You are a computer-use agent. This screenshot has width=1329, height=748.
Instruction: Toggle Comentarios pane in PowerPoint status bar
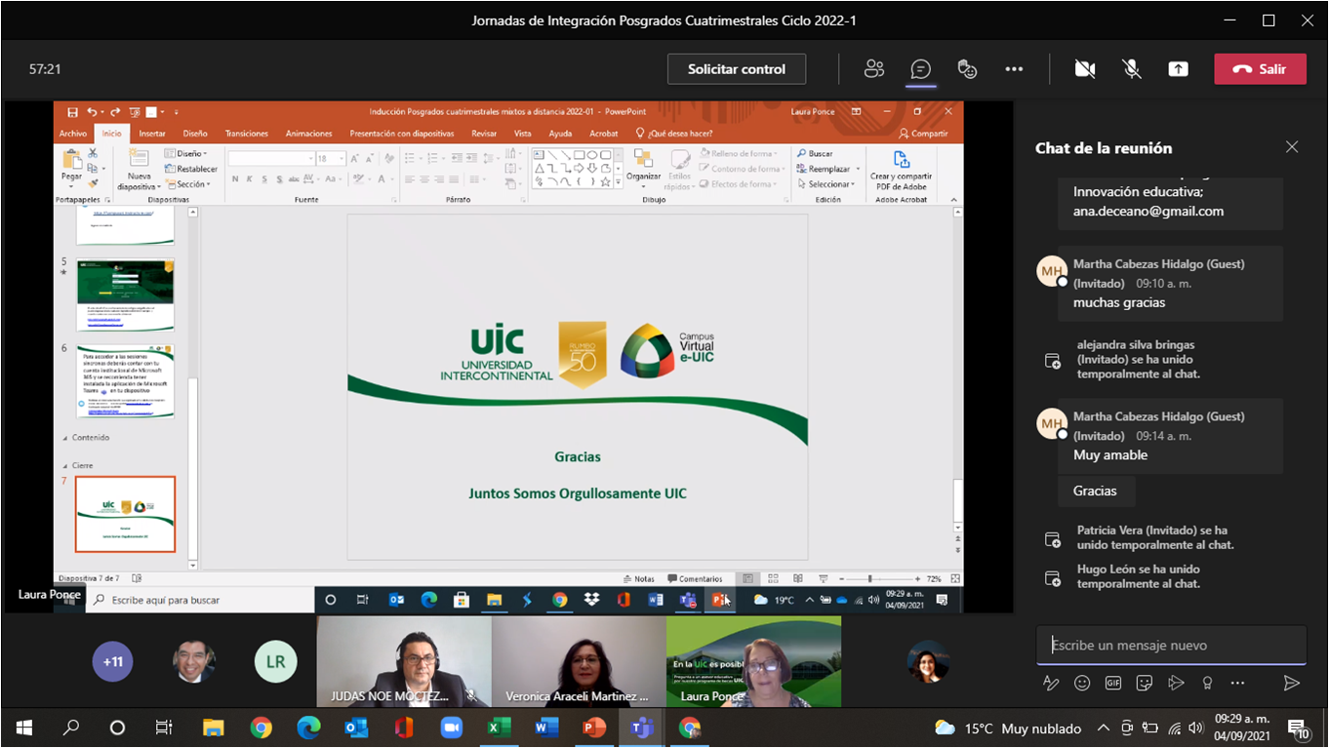pos(695,579)
